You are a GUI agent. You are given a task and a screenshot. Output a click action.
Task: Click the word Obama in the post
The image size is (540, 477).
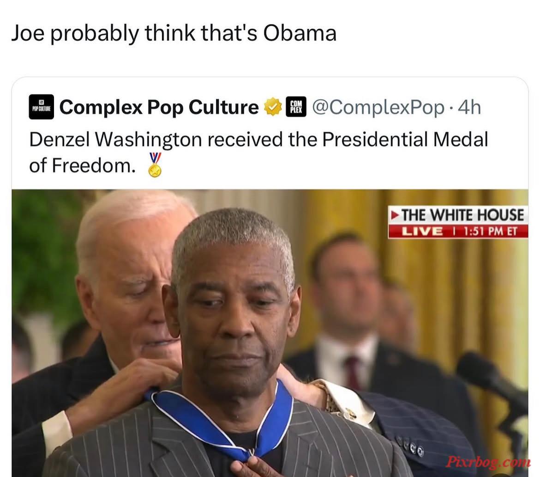tap(300, 33)
